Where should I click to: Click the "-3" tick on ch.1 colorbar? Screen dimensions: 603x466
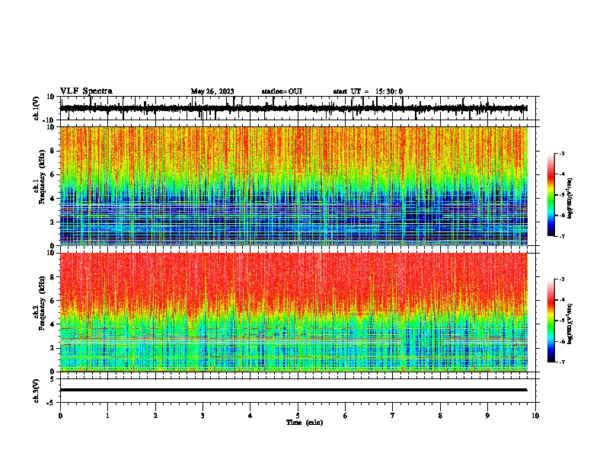coord(562,153)
